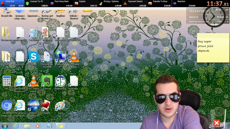Viewport: 230px width, 129px height.
Task: Click the 'Explain' split segment
Action: pos(86,4)
